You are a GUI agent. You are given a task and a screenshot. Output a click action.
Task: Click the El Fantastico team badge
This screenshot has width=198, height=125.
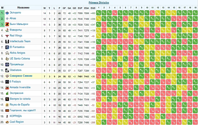[x=7, y=47]
